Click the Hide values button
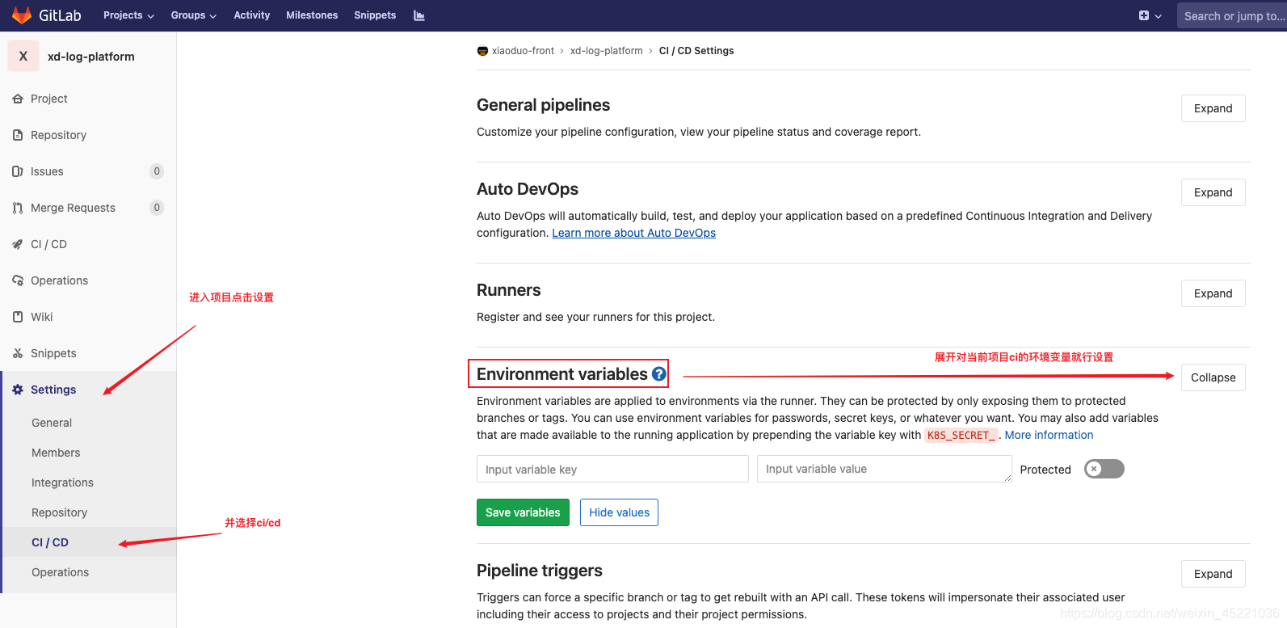Screen dimensions: 1287x628 click(x=619, y=512)
